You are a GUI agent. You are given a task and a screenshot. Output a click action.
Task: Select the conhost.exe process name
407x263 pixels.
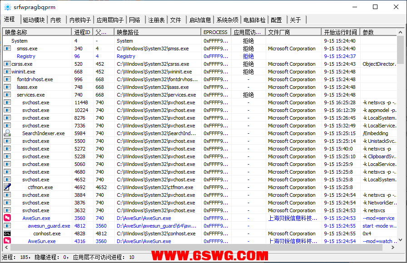pyautogui.click(x=47, y=234)
